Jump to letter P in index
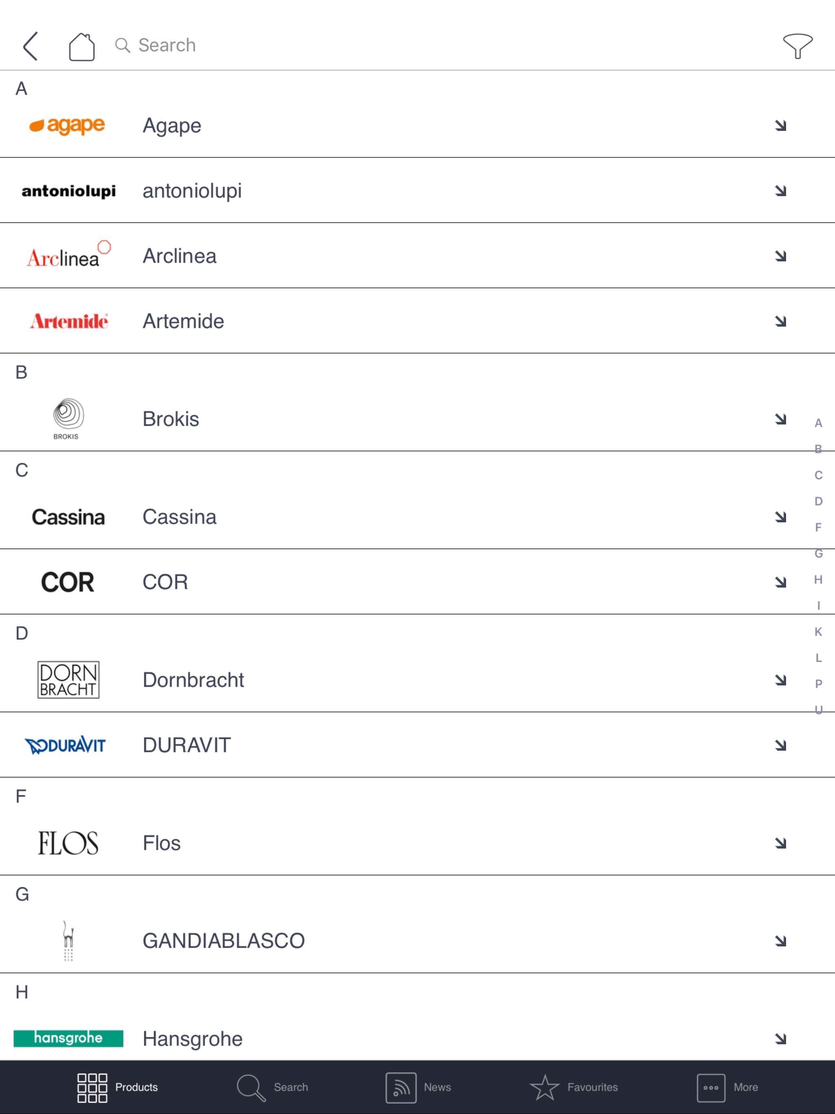 [818, 684]
